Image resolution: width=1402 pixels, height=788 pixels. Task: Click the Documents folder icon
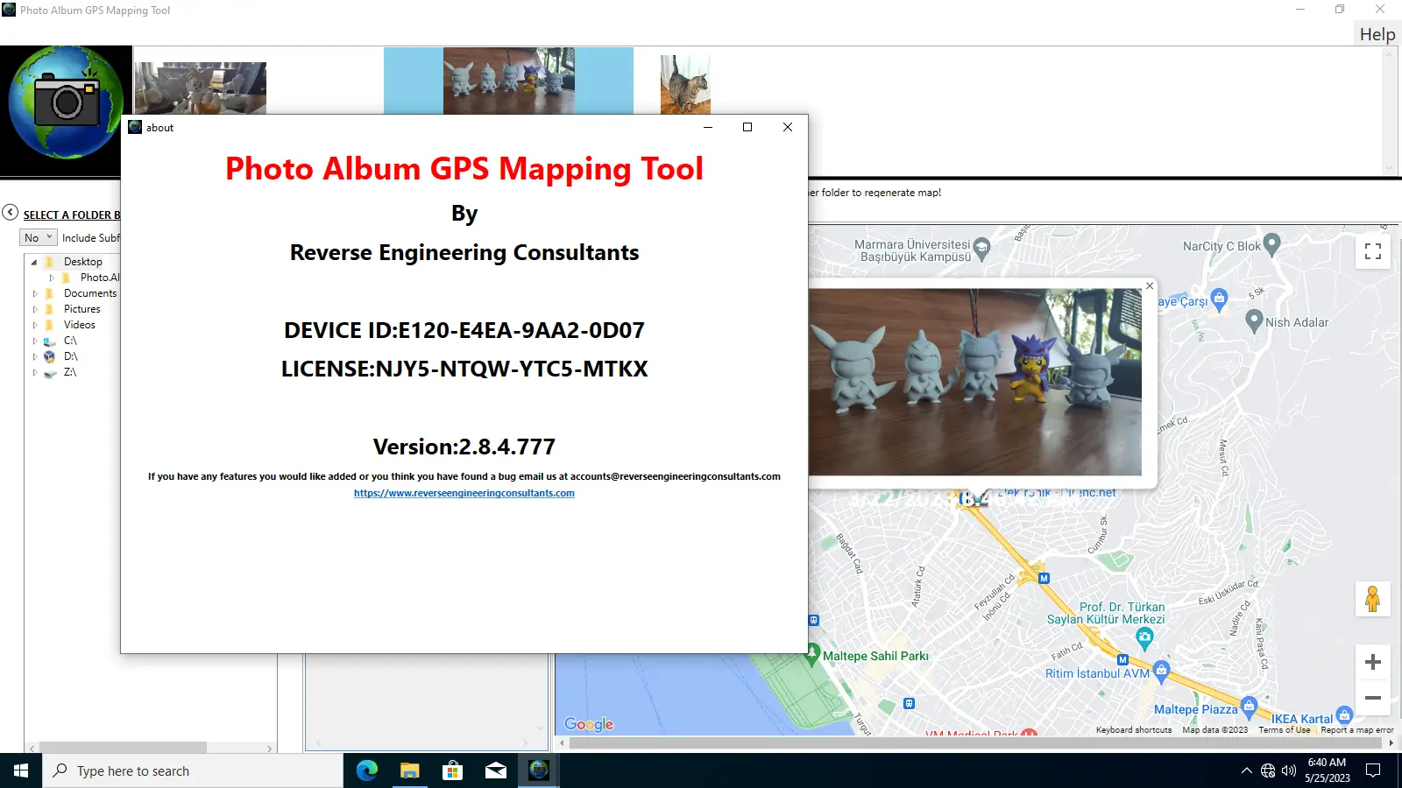pyautogui.click(x=50, y=293)
